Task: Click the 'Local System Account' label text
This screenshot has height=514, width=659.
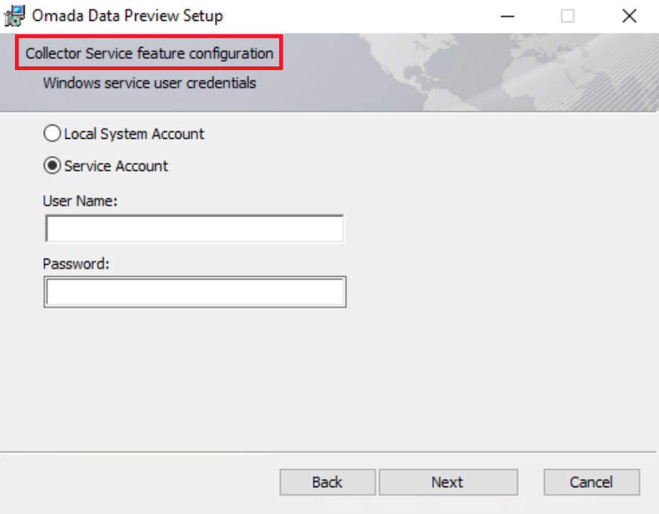Action: (x=134, y=134)
